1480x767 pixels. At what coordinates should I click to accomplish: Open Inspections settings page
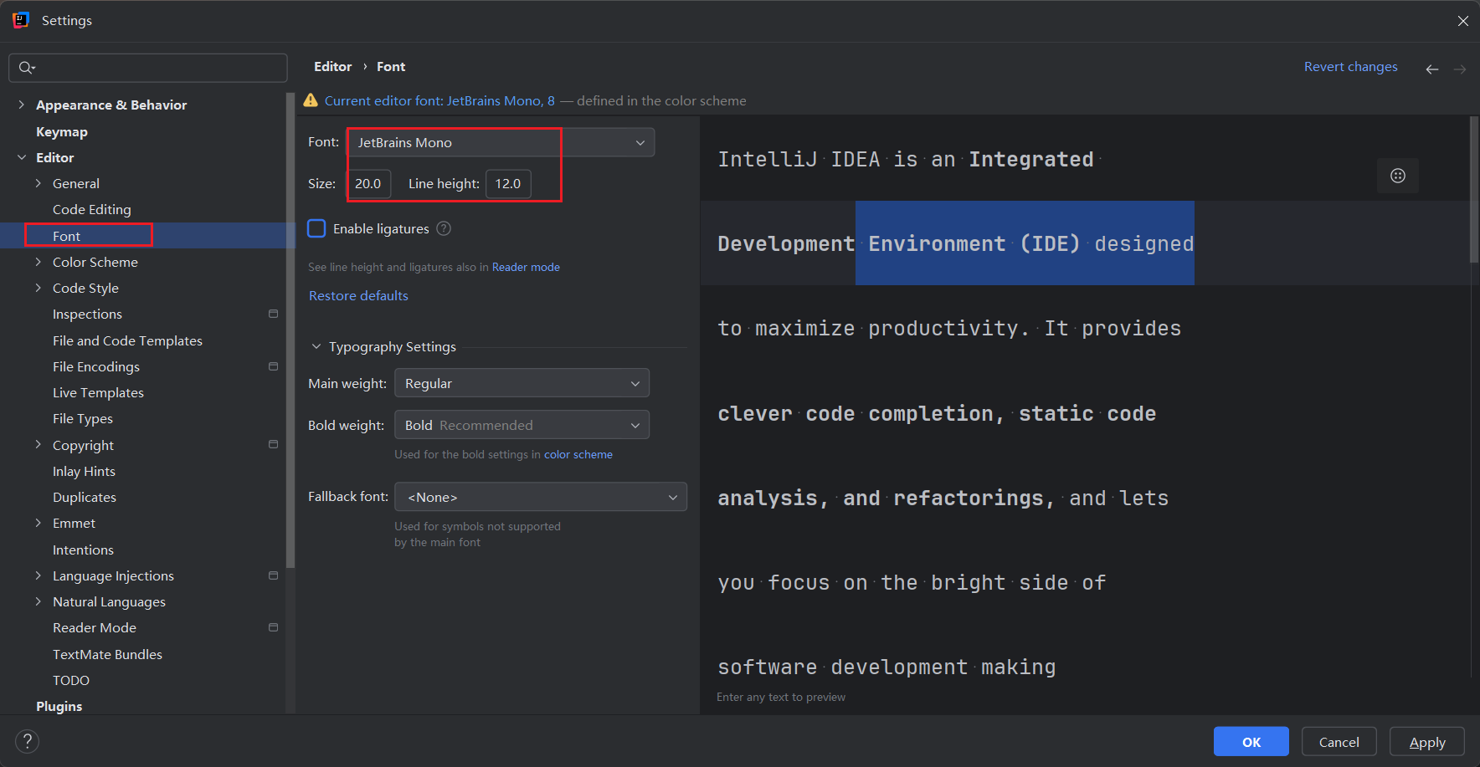tap(87, 314)
